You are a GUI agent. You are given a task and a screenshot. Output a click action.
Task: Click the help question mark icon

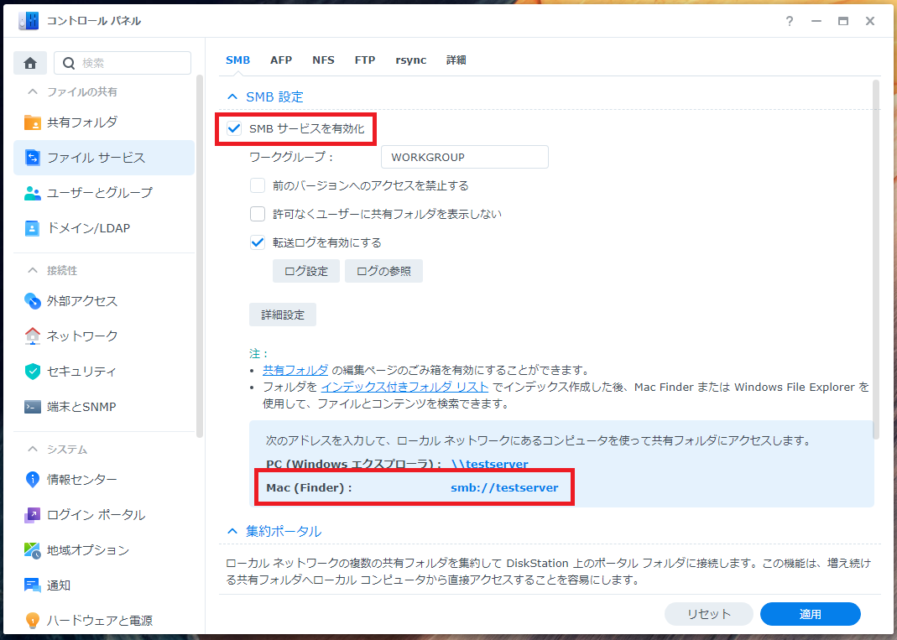coord(790,21)
